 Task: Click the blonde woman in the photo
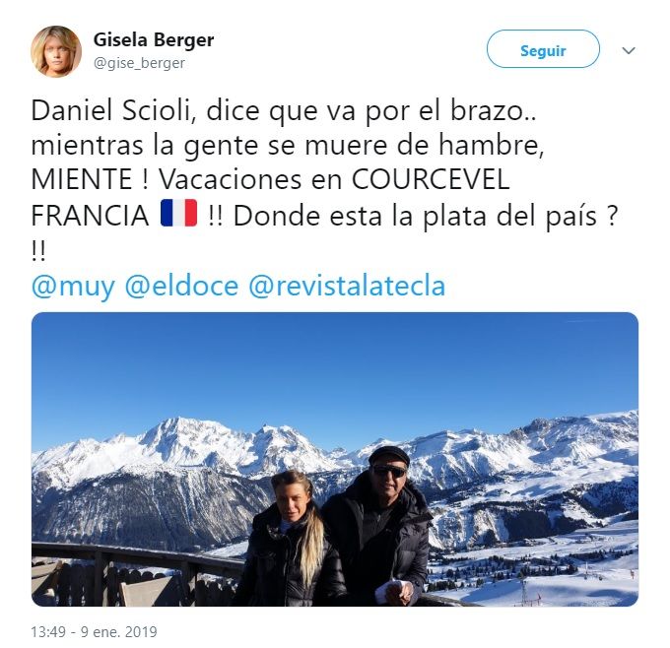pyautogui.click(x=293, y=541)
